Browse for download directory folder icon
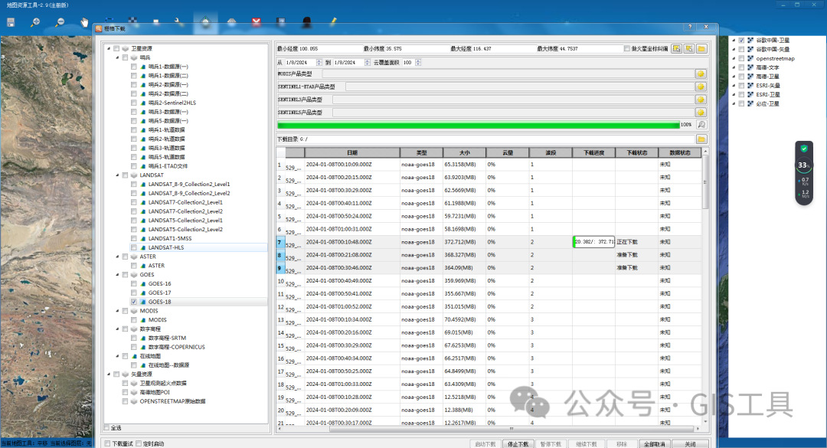 pos(701,139)
